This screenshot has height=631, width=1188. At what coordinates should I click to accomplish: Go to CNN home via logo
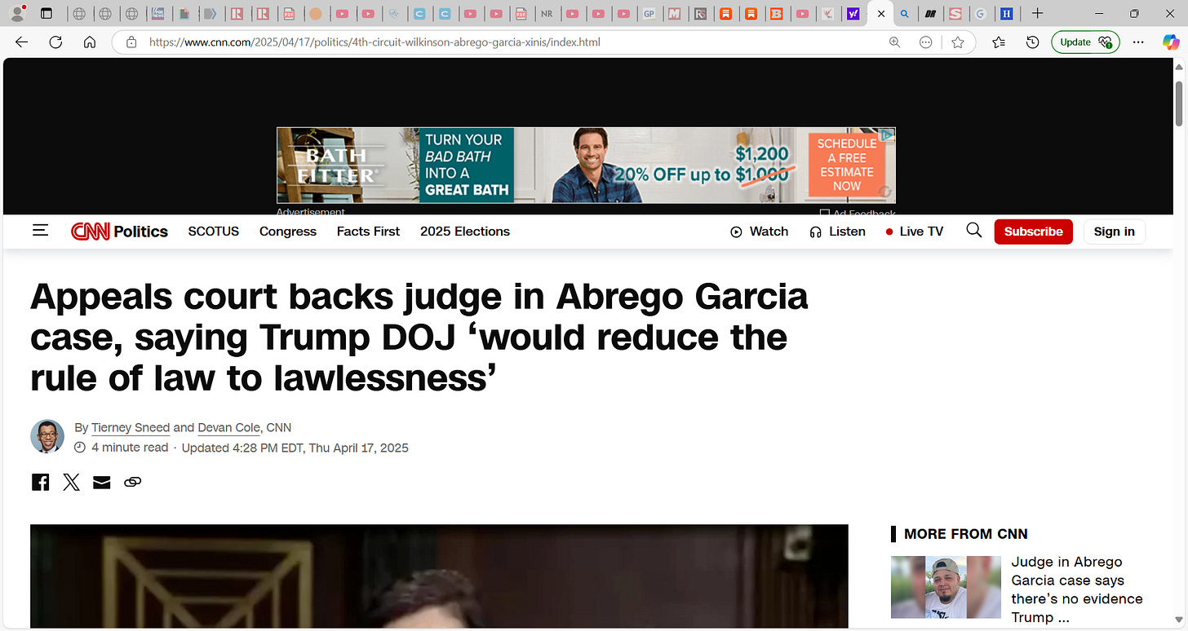90,232
